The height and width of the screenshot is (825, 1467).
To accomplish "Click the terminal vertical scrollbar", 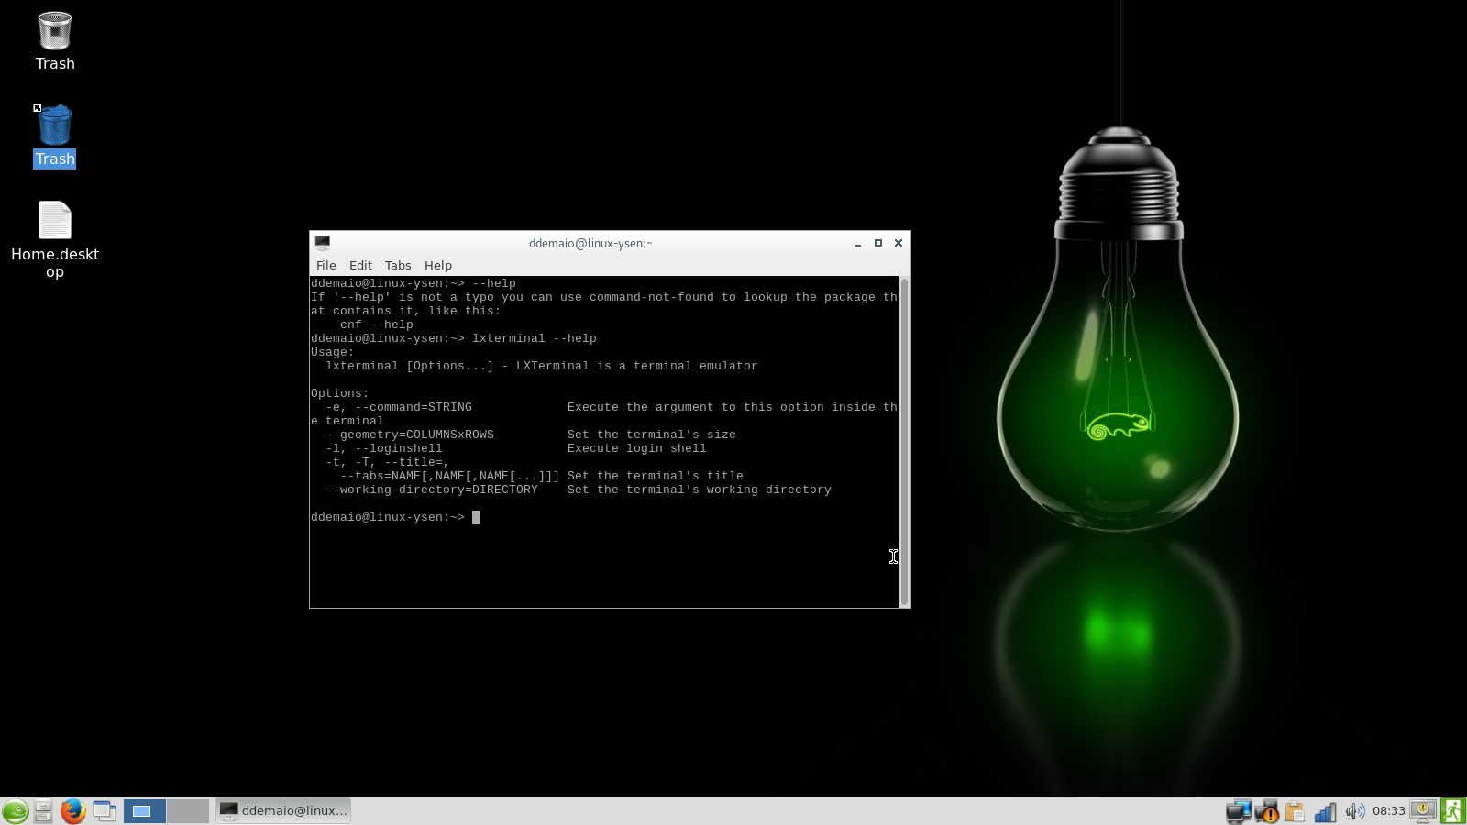I will point(904,440).
